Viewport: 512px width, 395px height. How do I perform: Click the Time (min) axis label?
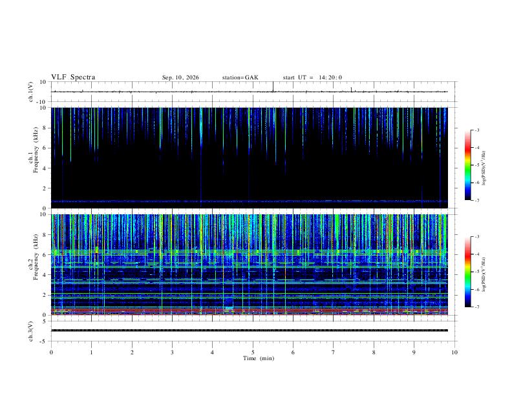pos(259,358)
